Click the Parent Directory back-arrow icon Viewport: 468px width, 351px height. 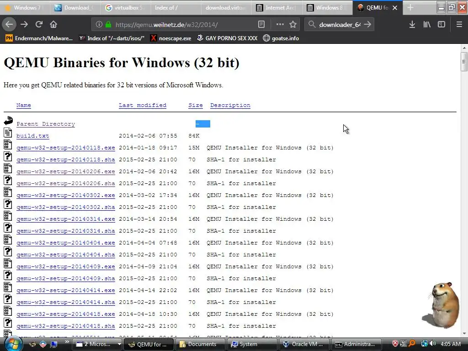[x=8, y=121]
